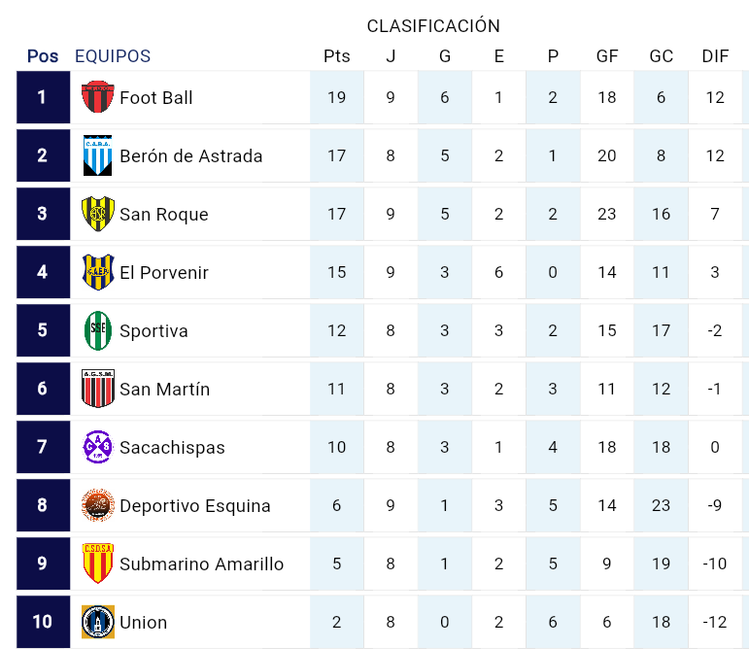Click the El Porvenir team crest
749x649 pixels.
point(97,272)
